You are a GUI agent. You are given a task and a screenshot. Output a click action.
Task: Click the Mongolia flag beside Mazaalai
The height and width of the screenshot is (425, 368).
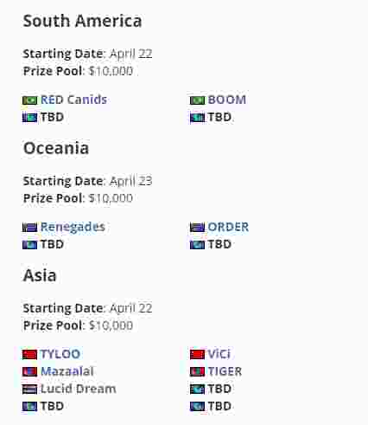pos(30,372)
